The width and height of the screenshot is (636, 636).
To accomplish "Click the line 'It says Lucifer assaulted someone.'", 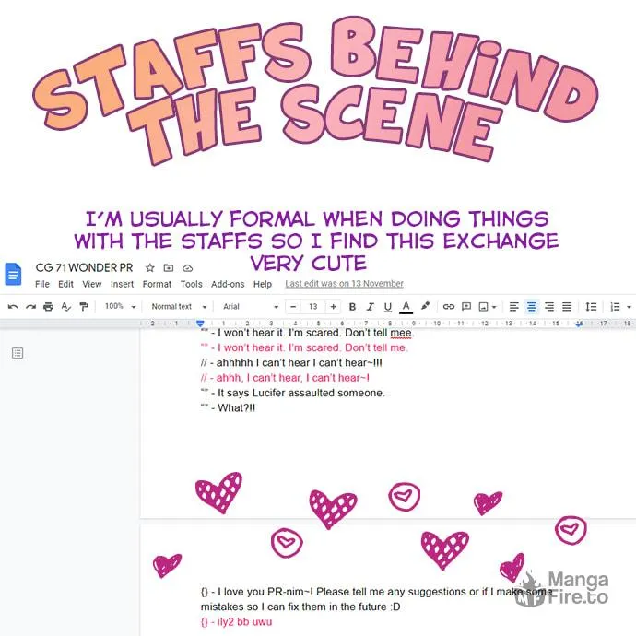I will (x=301, y=393).
